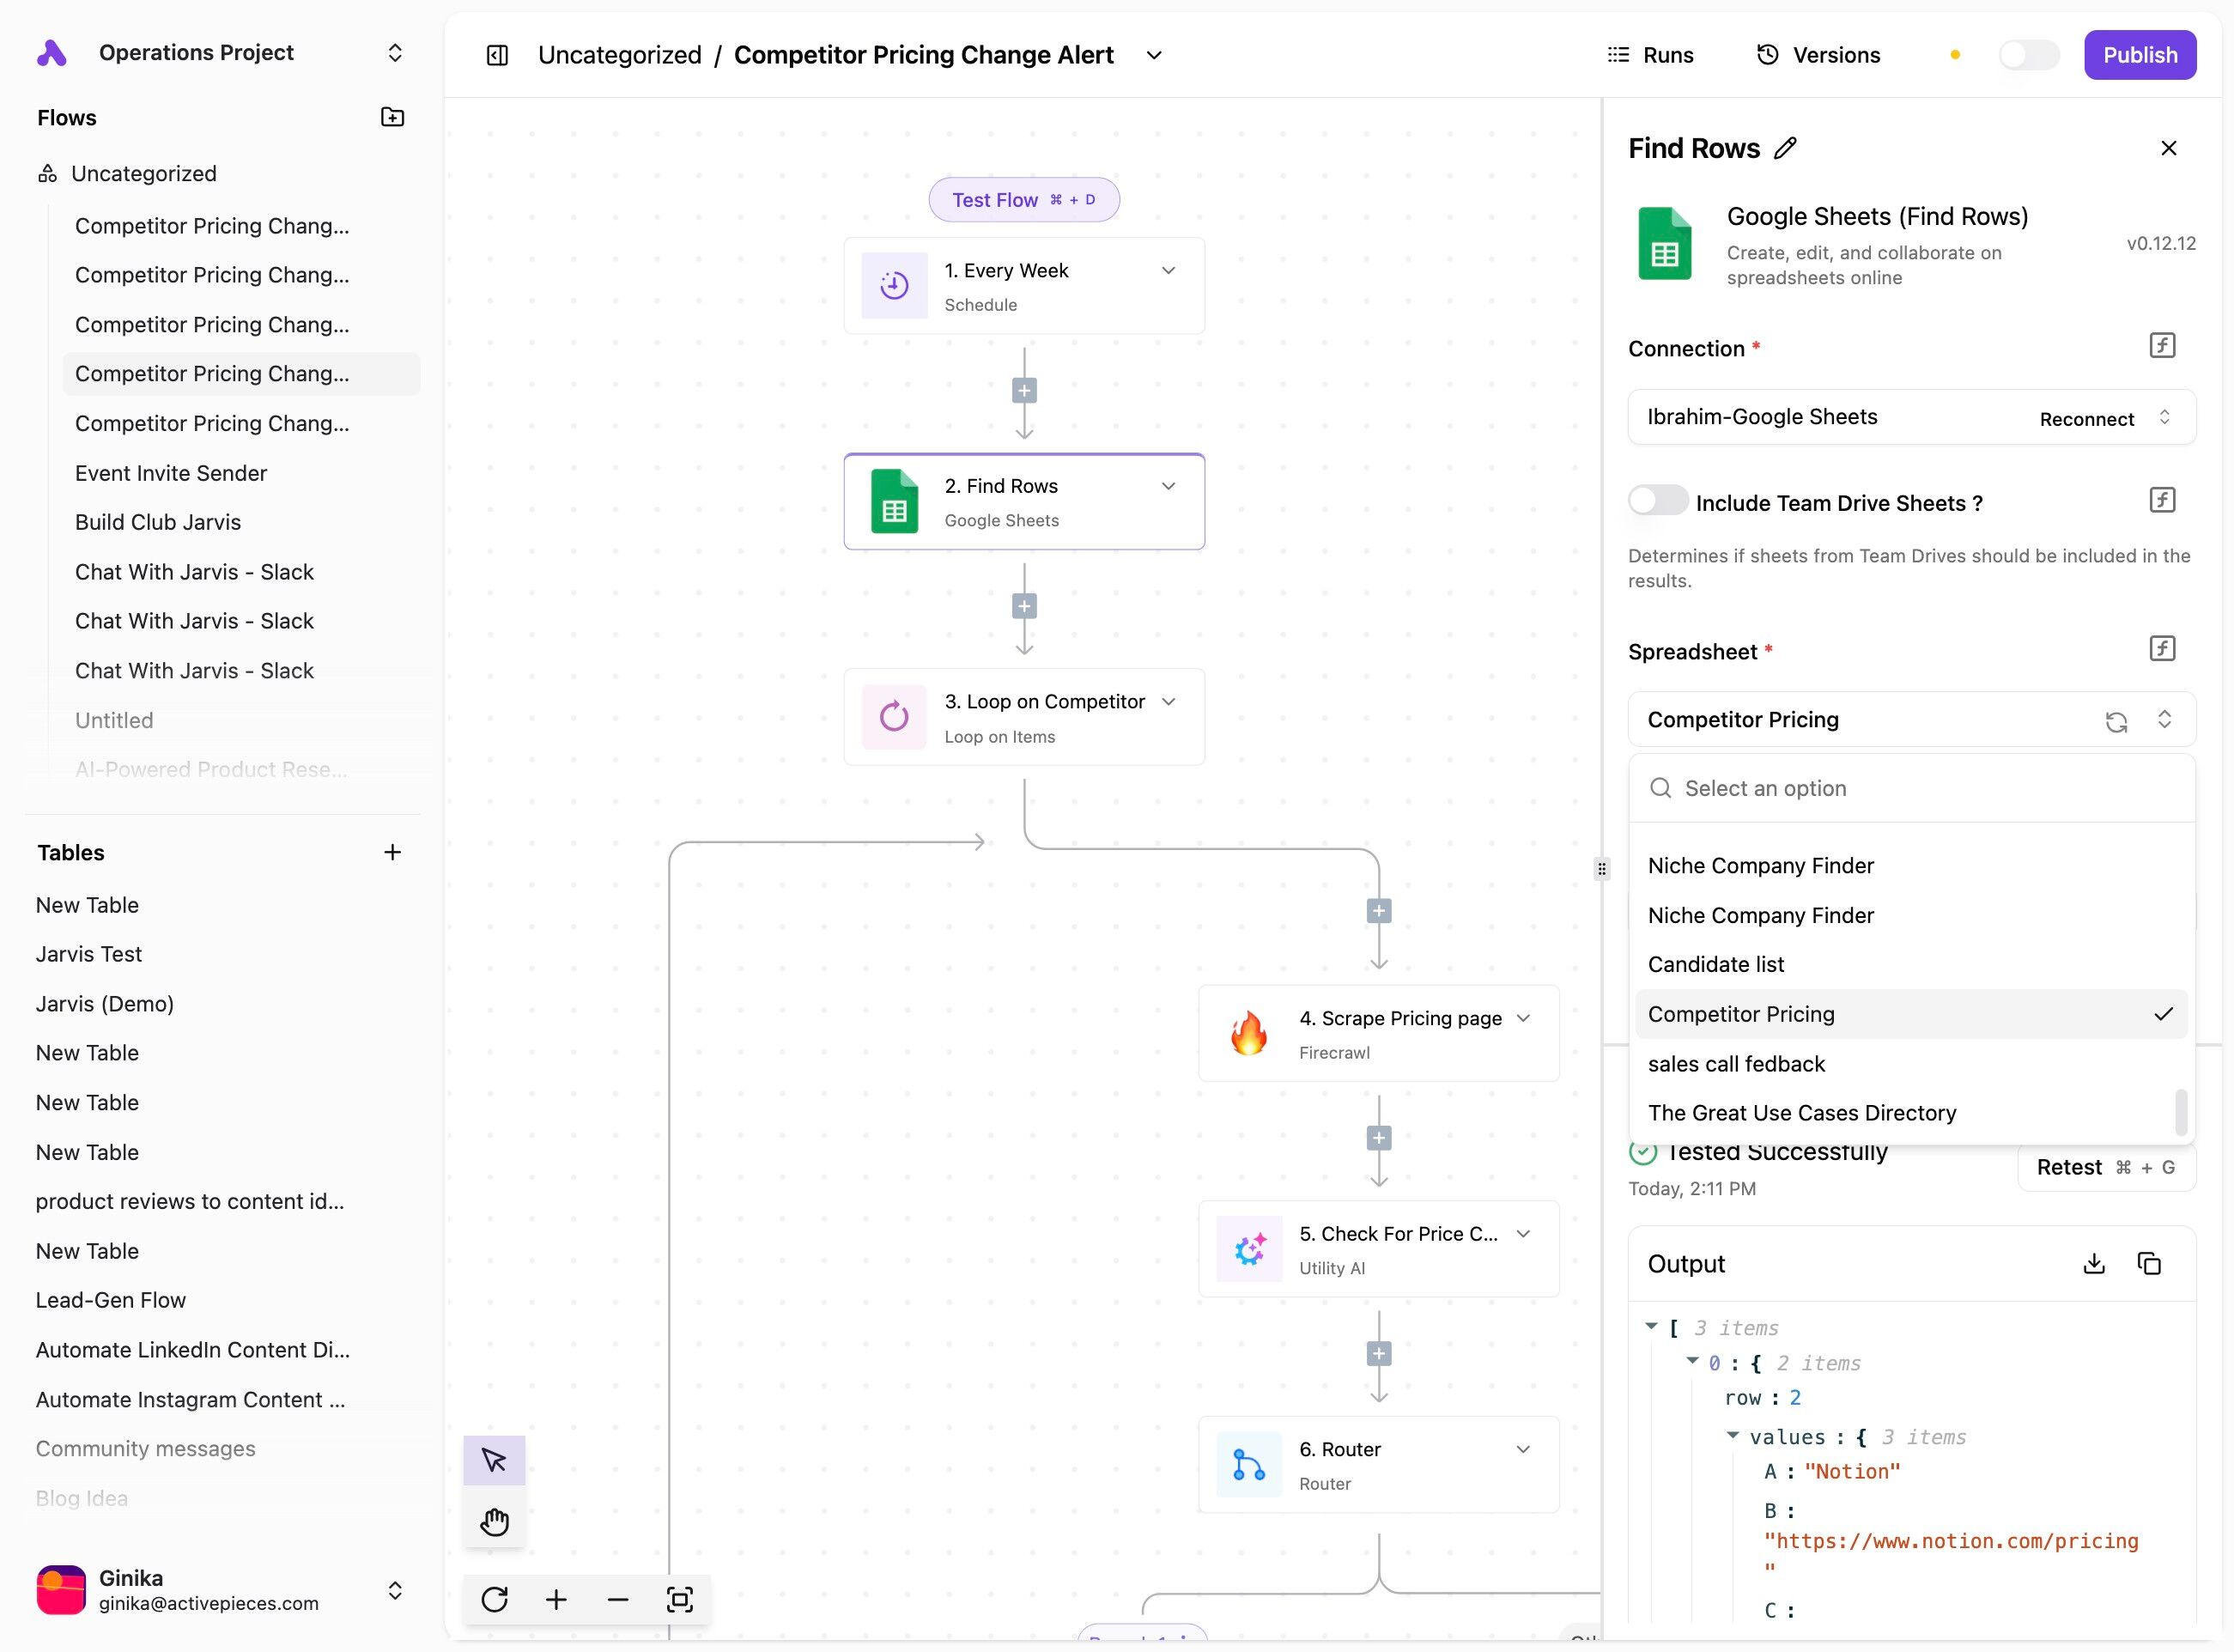This screenshot has width=2234, height=1652.
Task: Click the fit-to-screen icon on the canvas
Action: (x=679, y=1600)
